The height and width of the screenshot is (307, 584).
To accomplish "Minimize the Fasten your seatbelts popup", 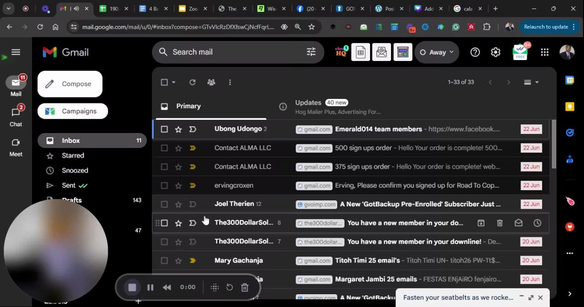I will [521, 297].
